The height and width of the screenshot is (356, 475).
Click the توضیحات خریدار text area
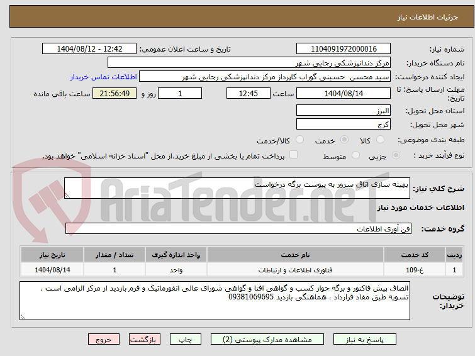click(x=215, y=301)
